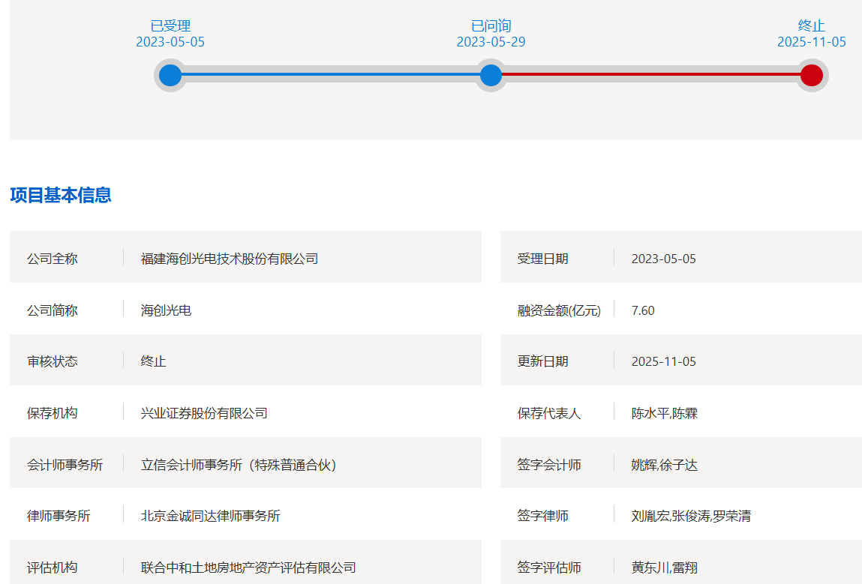862x584 pixels.
Task: Select the 已问询 stage label above the timeline
Action: point(491,26)
